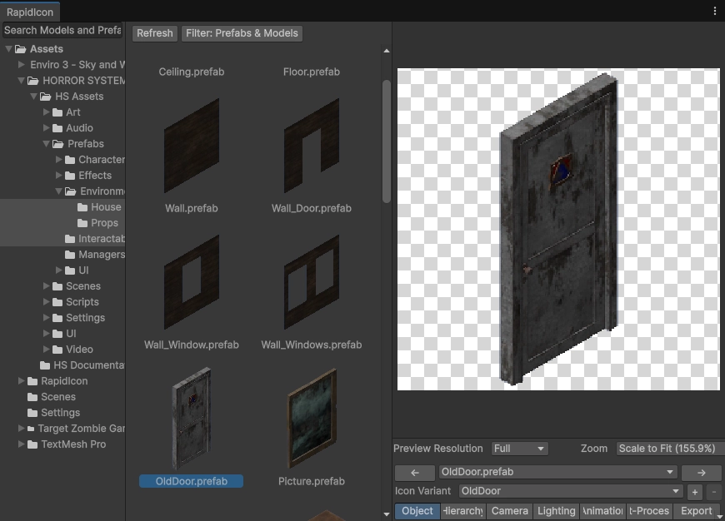Select the Art folder icon
Viewport: 725px width, 521px height.
[x=57, y=112]
